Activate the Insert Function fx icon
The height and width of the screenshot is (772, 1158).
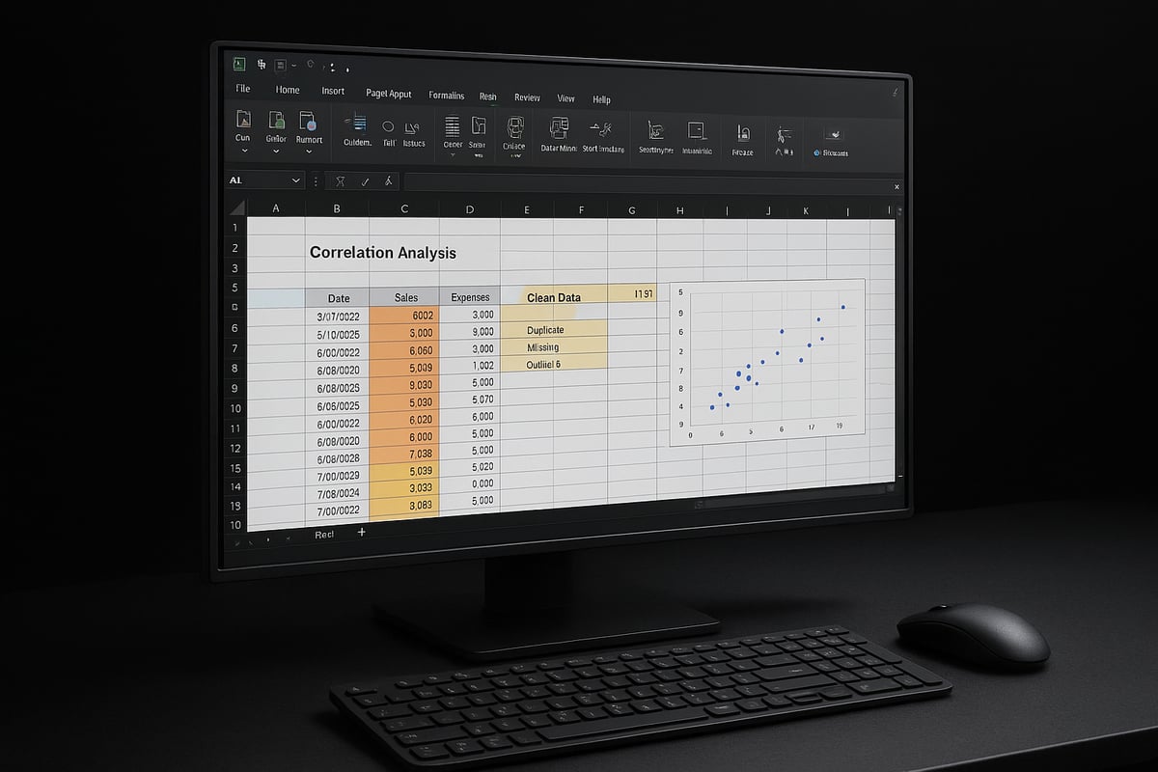tap(390, 180)
